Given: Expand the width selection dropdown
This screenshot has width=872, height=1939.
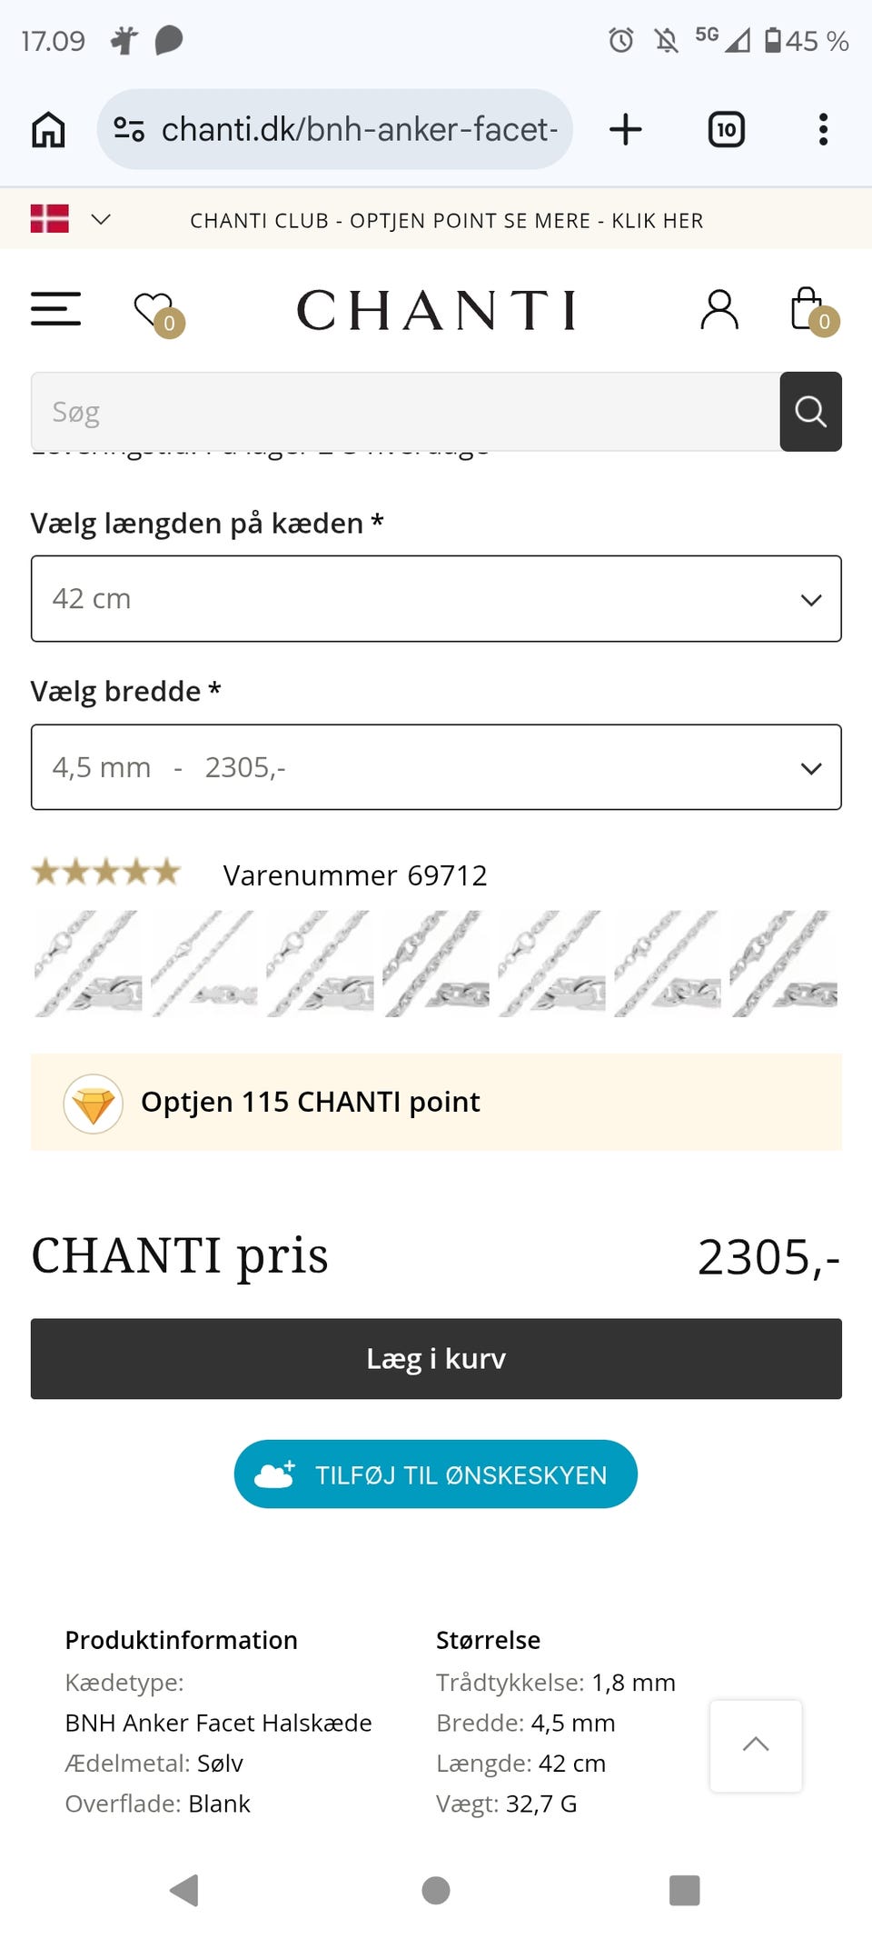Looking at the screenshot, I should pyautogui.click(x=436, y=767).
